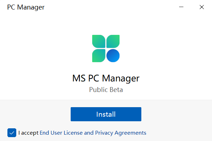Minimize the PC Manager installer window

[x=181, y=7]
